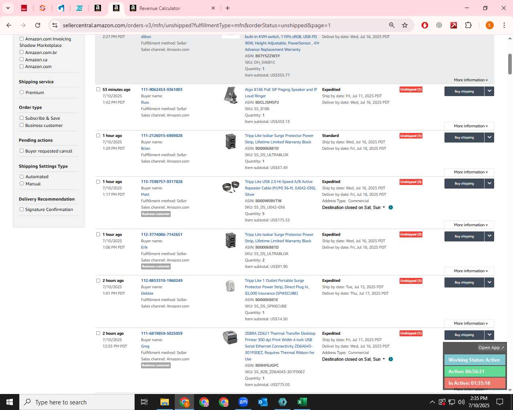The width and height of the screenshot is (513, 410).
Task: Open the site information icon in address bar
Action: 55,25
